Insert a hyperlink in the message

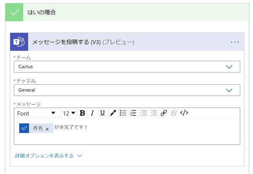point(164,113)
